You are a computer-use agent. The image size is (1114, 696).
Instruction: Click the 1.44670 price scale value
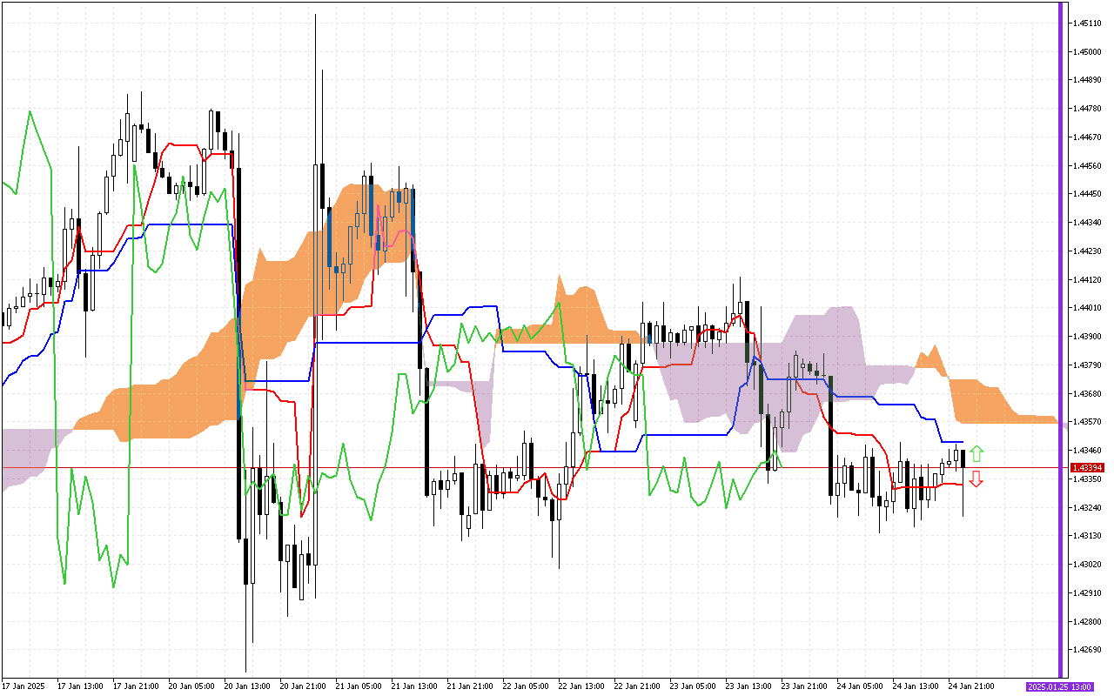[1087, 137]
